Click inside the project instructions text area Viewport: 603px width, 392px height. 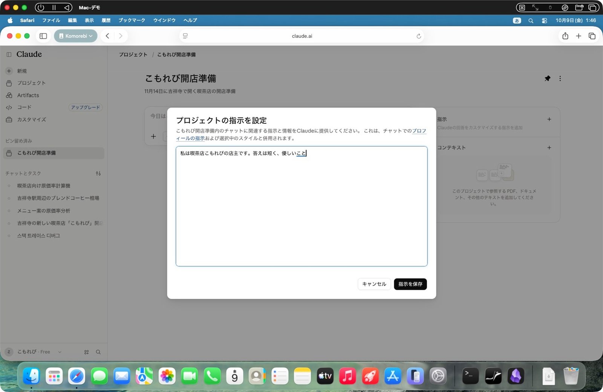point(301,206)
